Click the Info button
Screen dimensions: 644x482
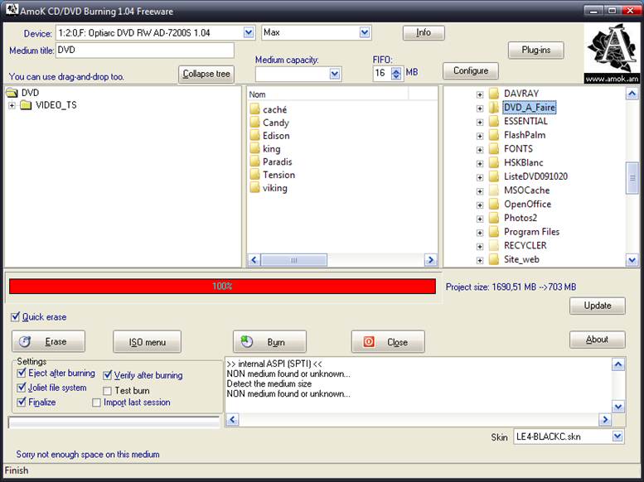click(424, 32)
